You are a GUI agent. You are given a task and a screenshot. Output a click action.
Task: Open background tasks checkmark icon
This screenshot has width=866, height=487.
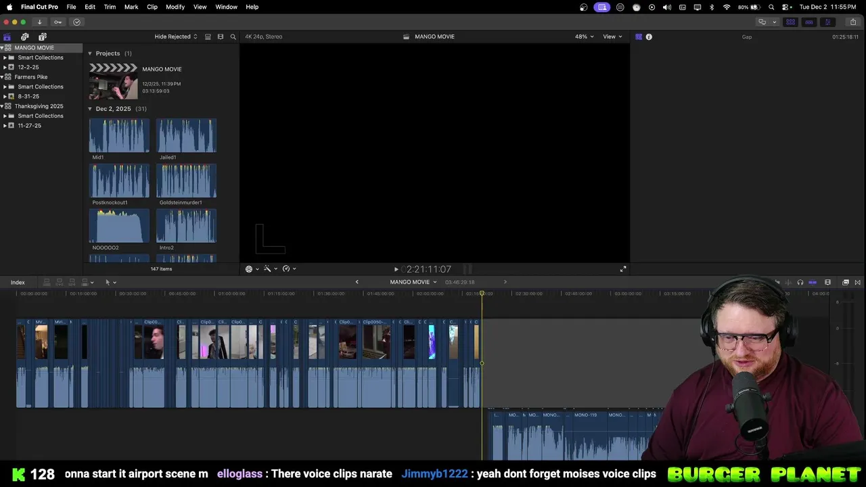76,22
